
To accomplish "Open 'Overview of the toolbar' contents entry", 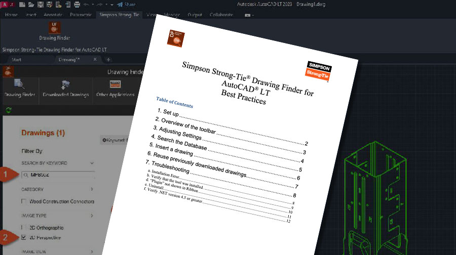I will tap(231, 136).
